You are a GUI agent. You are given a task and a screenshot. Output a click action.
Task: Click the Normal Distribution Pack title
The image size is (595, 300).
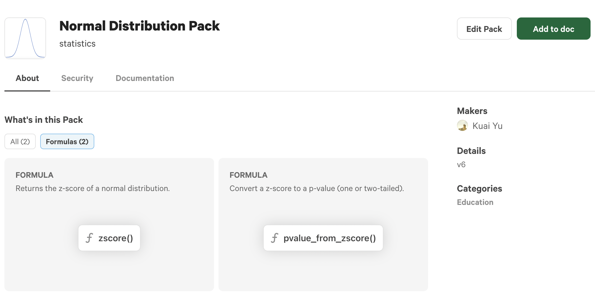(139, 26)
